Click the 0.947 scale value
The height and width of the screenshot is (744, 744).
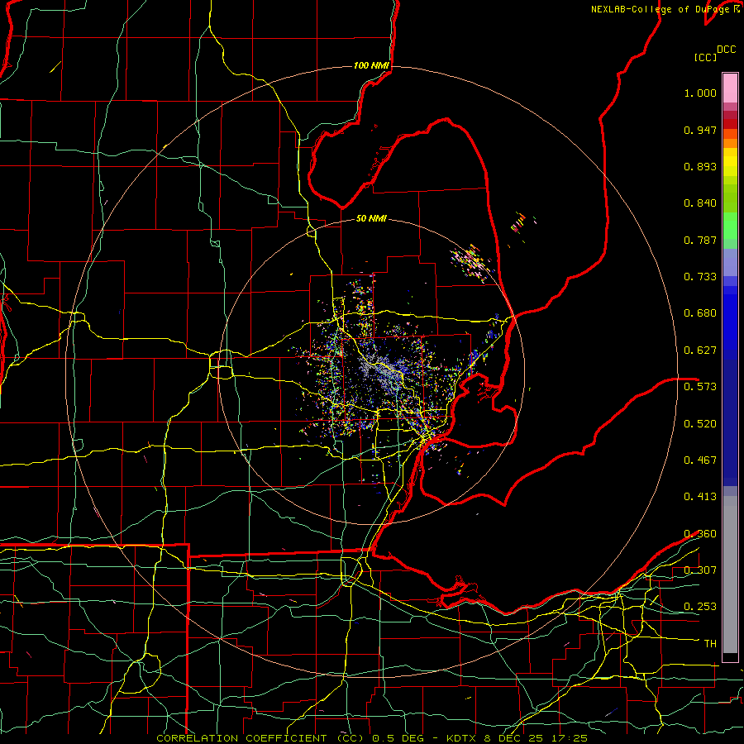pos(700,130)
